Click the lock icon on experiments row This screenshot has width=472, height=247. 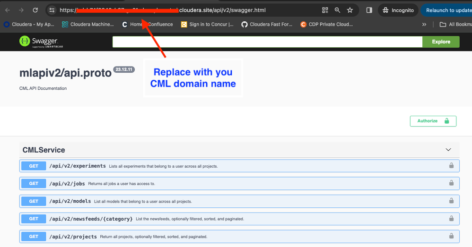[x=451, y=165]
